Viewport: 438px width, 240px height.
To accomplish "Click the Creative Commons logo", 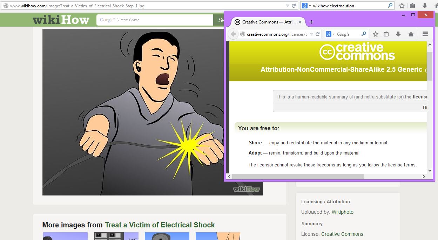I will click(357, 52).
